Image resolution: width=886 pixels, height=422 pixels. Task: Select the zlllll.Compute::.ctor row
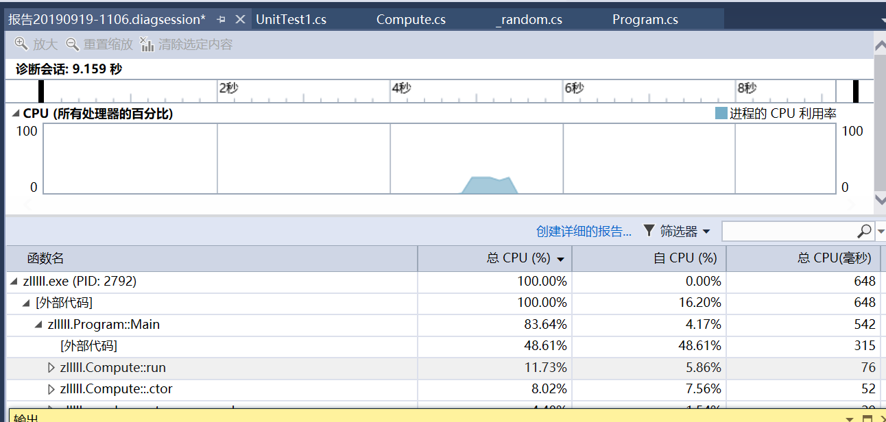pos(444,389)
